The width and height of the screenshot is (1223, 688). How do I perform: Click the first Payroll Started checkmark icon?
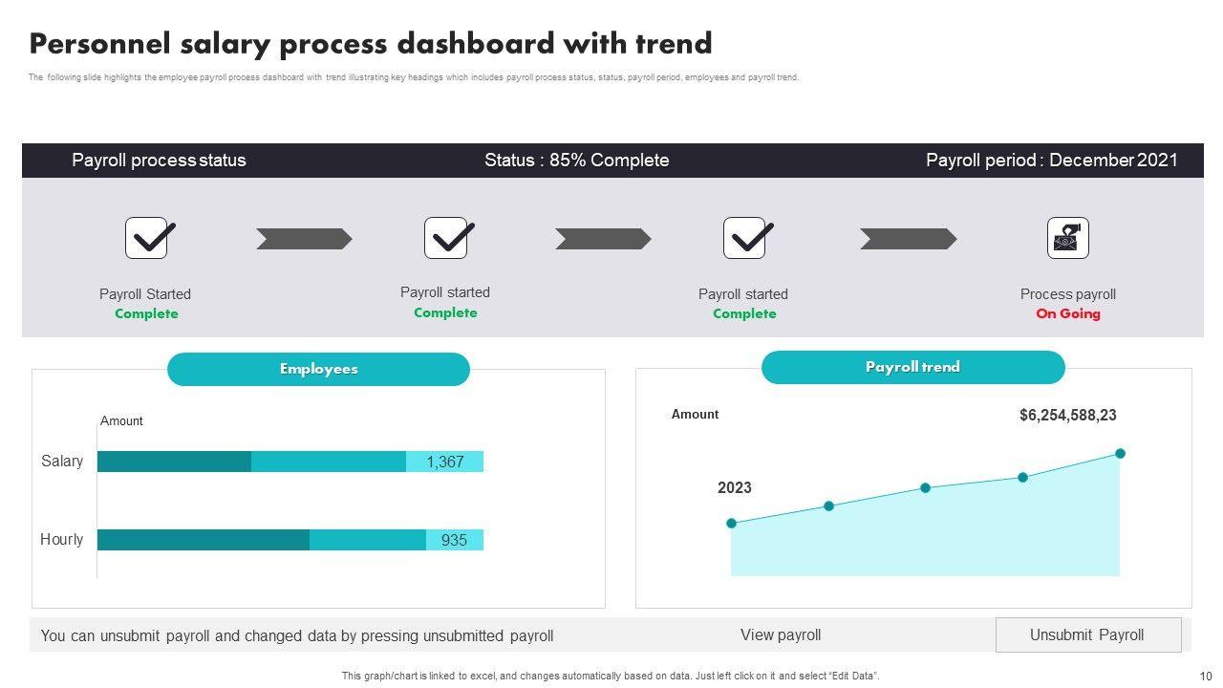pos(146,238)
